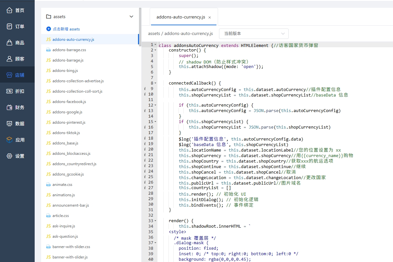Image resolution: width=393 pixels, height=262 pixels.
Task: Open addons-facebook.js in the file list
Action: (x=69, y=102)
